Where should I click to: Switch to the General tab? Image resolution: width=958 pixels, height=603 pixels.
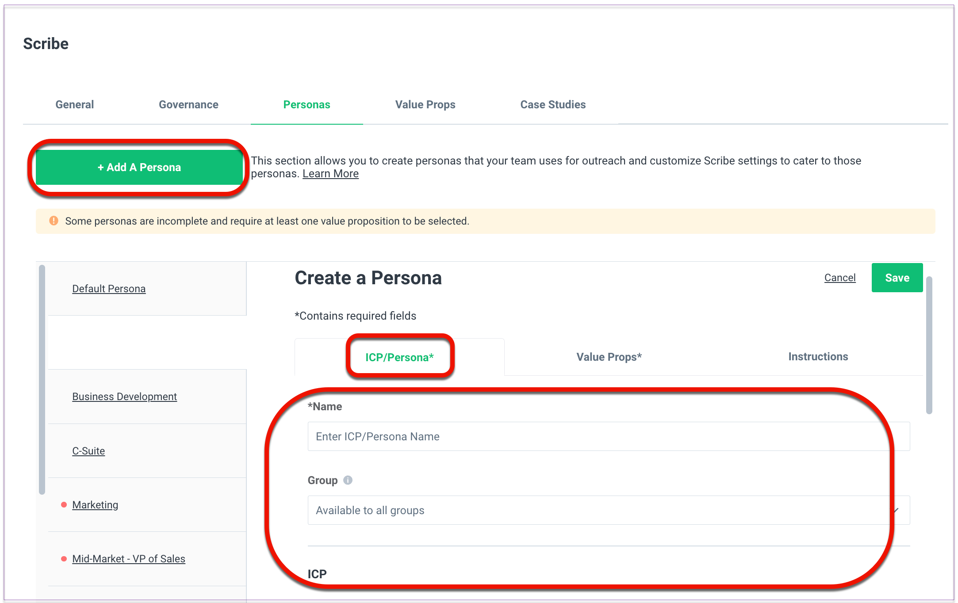click(x=75, y=105)
